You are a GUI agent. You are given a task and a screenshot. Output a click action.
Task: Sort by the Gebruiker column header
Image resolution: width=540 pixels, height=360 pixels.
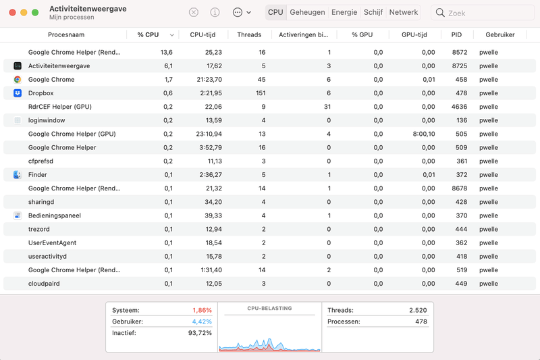point(500,35)
